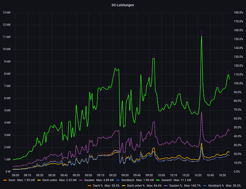Click the 0 W left axis label

pyautogui.click(x=8, y=172)
